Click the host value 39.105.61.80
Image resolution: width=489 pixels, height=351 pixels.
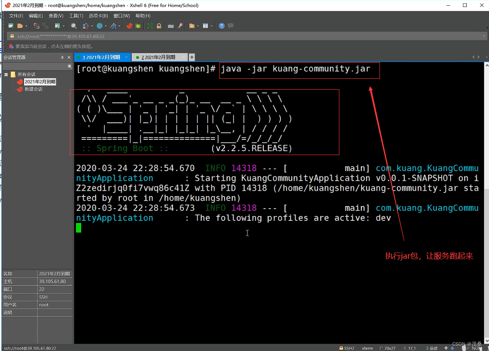pos(52,281)
